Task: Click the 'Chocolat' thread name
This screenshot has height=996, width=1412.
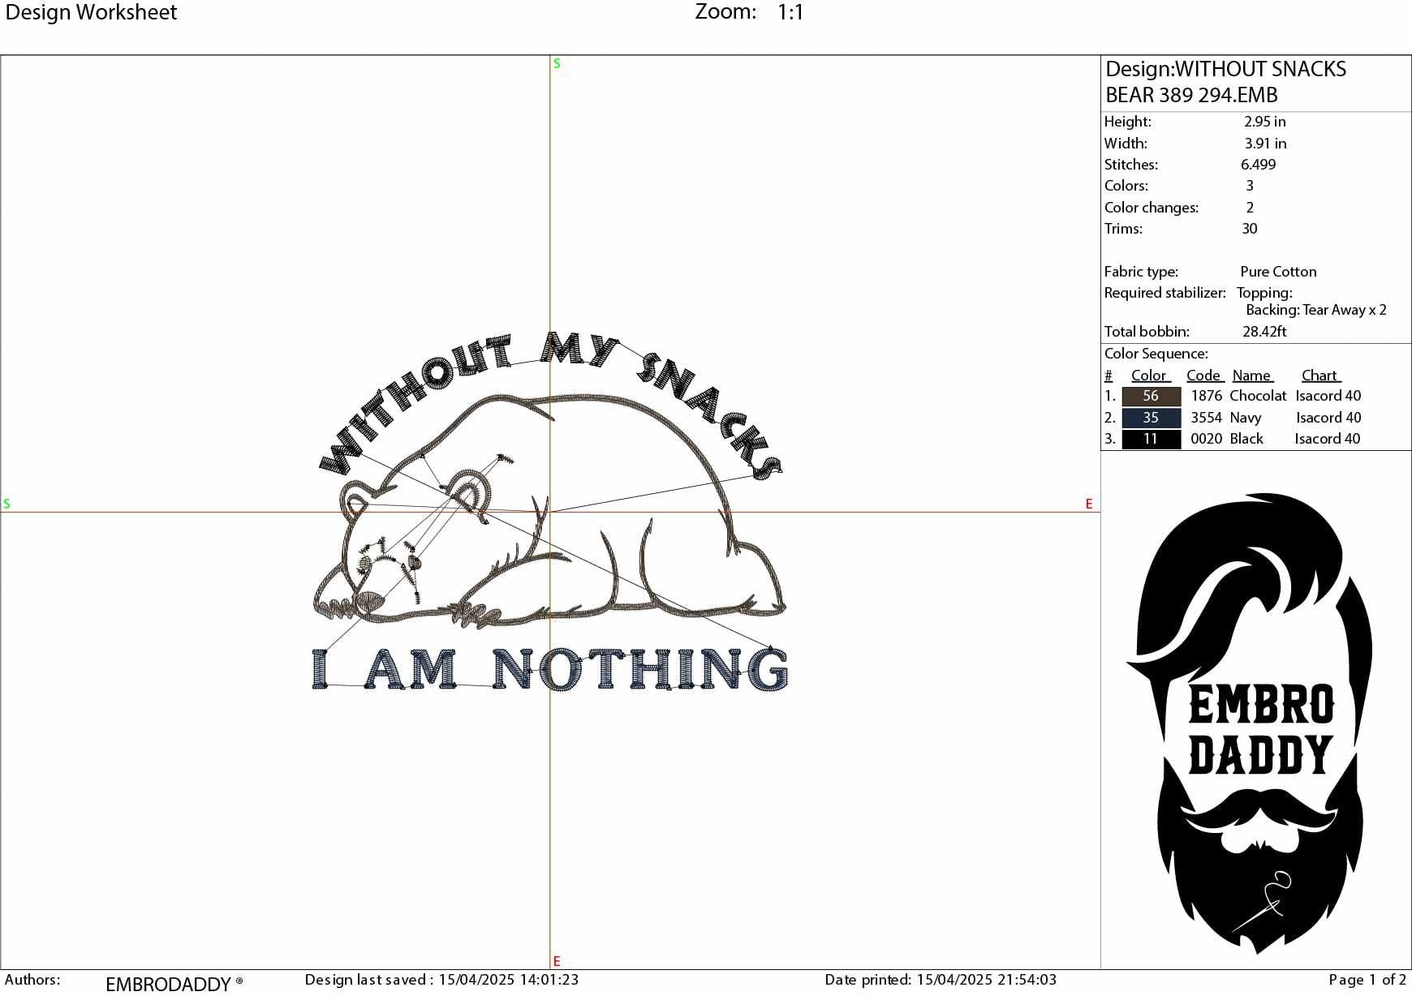Action: click(1258, 396)
